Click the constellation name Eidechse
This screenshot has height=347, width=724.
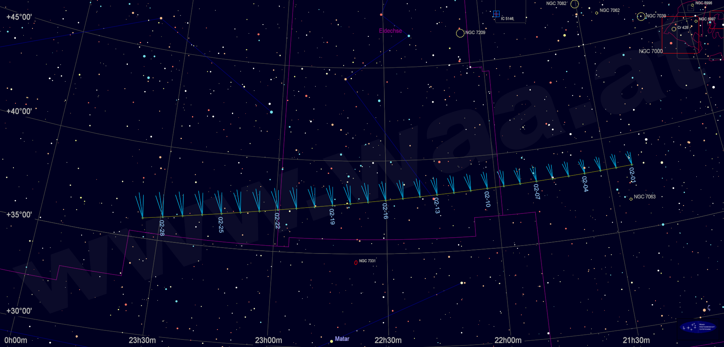pyautogui.click(x=390, y=31)
